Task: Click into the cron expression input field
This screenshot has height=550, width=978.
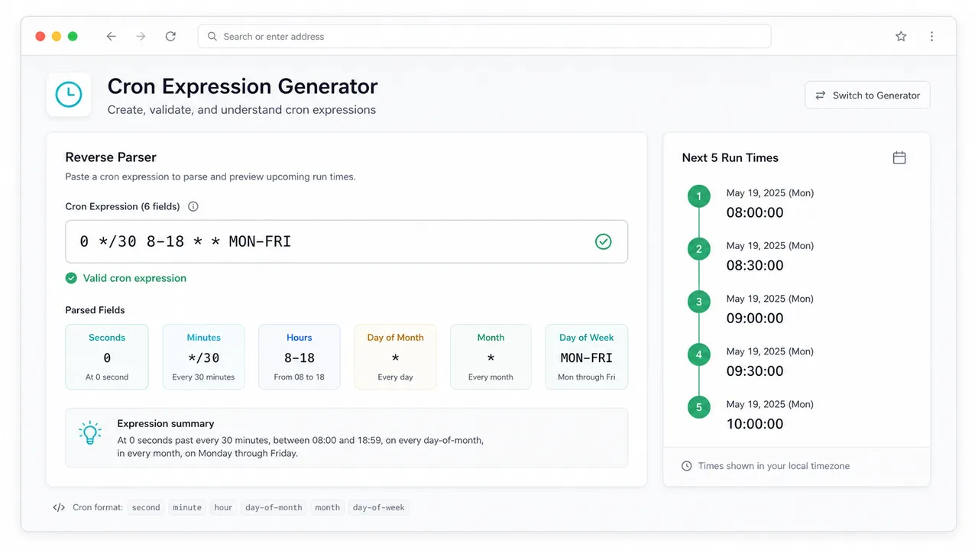Action: 347,241
